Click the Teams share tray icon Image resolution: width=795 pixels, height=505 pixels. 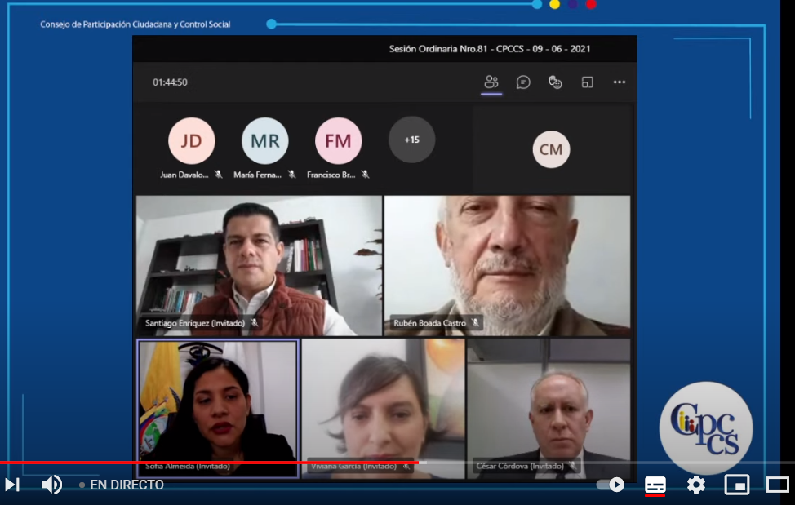click(587, 82)
